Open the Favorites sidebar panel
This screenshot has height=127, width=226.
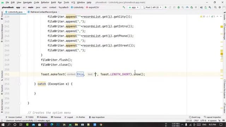(x=2, y=90)
